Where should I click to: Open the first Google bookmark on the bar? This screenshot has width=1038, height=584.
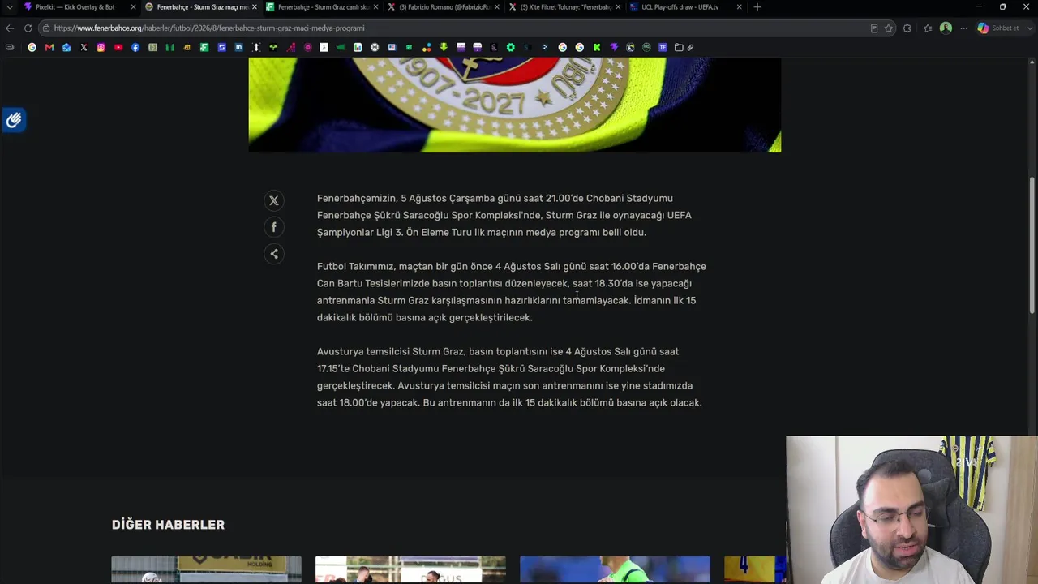tap(32, 47)
